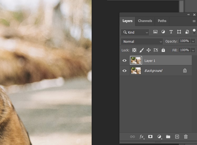Open layer style fx menu
Screen dimensions: 197x145
[x=142, y=137]
